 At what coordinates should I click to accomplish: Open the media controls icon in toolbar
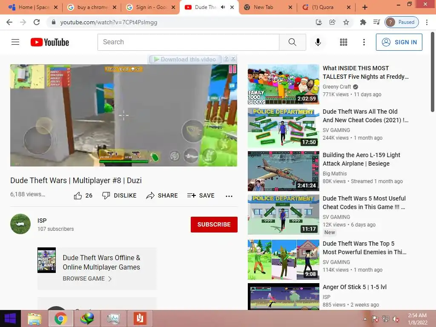(376, 22)
